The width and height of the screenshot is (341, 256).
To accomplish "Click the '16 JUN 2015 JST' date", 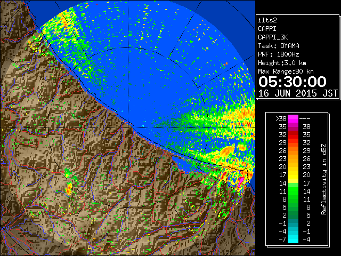I will click(298, 93).
